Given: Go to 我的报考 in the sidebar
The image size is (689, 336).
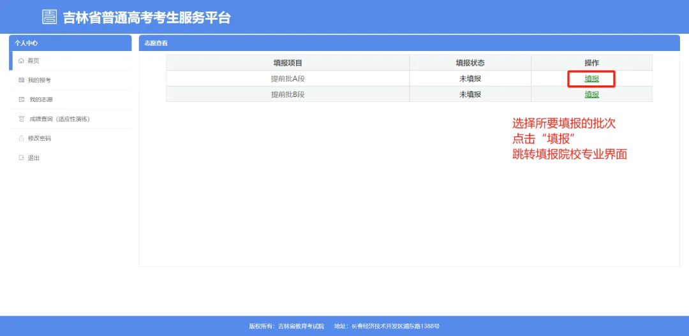Looking at the screenshot, I should (39, 80).
